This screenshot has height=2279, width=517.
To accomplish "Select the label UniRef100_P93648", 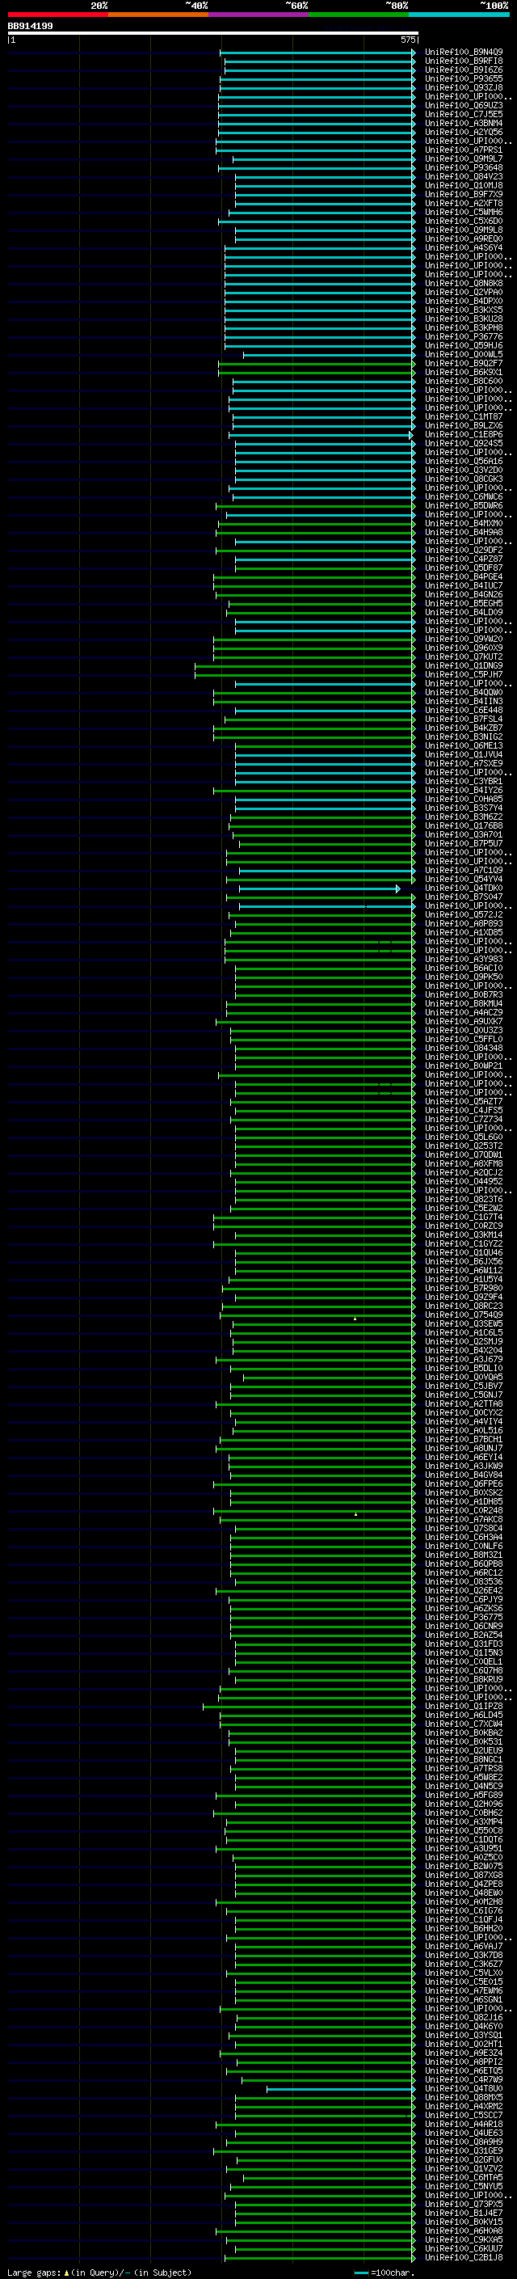I will click(x=463, y=167).
